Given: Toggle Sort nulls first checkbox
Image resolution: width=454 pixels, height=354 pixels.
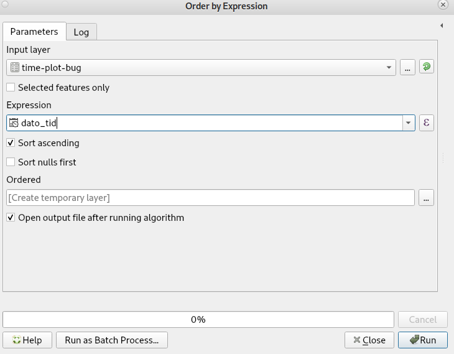Looking at the screenshot, I should pyautogui.click(x=11, y=162).
